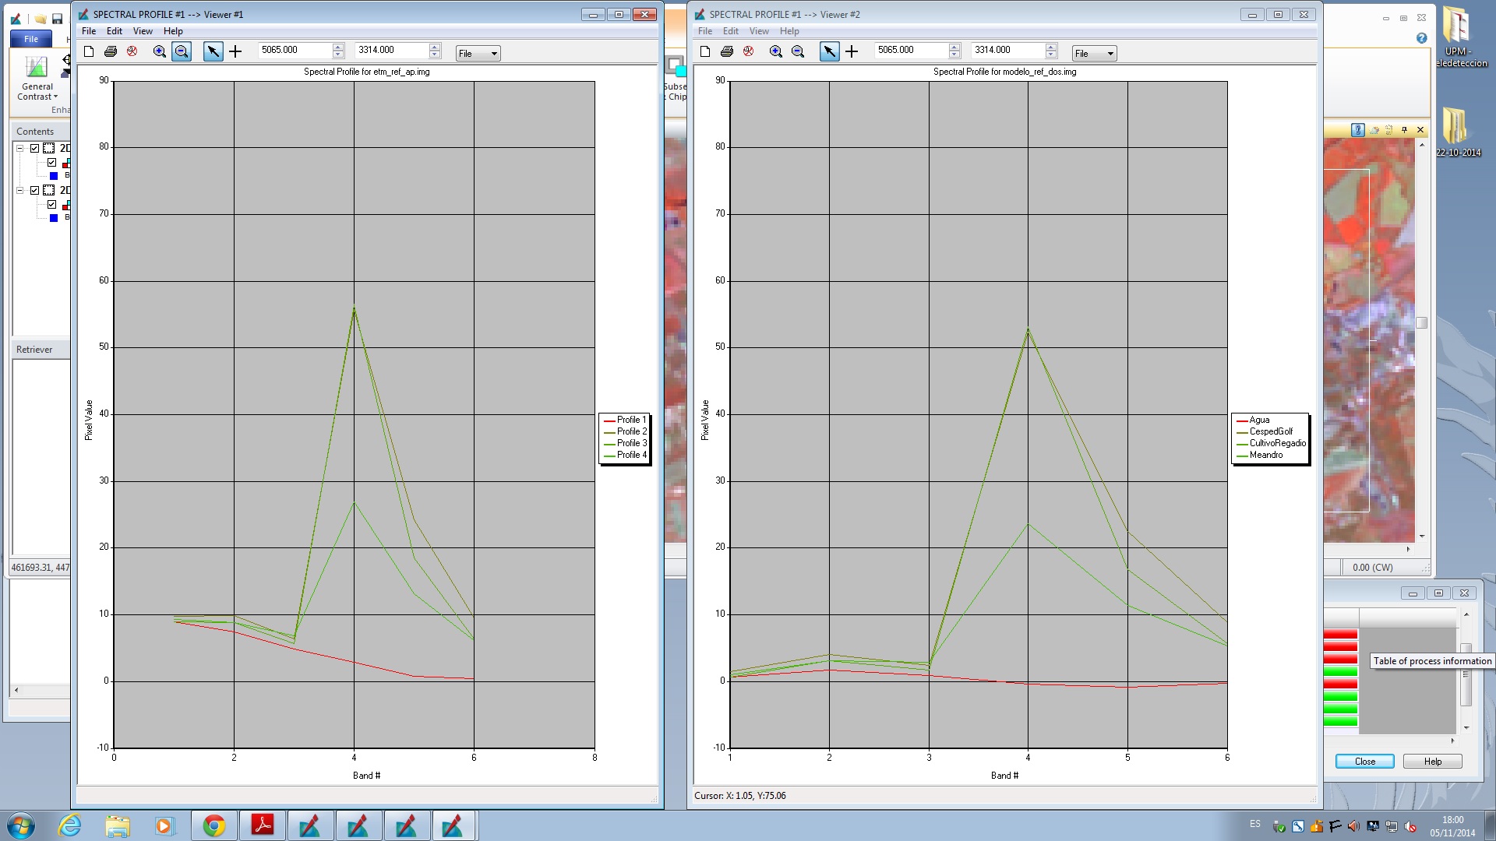Click the save disk icon in ERDAS toolbar

[57, 19]
